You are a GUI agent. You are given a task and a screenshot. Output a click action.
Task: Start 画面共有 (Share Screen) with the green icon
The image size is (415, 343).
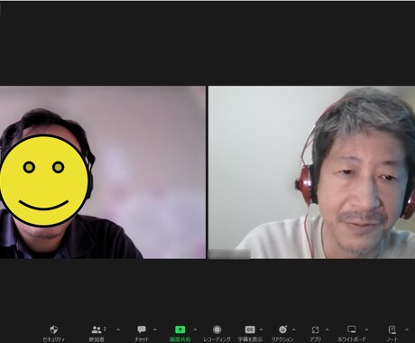coord(180,329)
